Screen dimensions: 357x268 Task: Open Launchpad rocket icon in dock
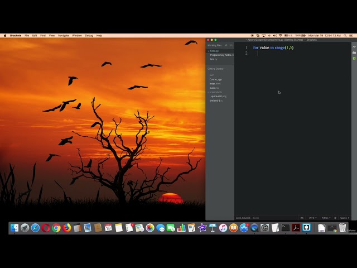coord(25,228)
